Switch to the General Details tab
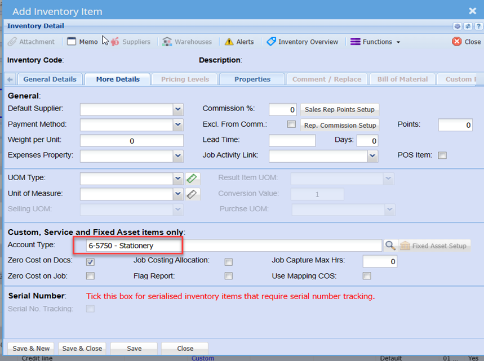 (50, 79)
